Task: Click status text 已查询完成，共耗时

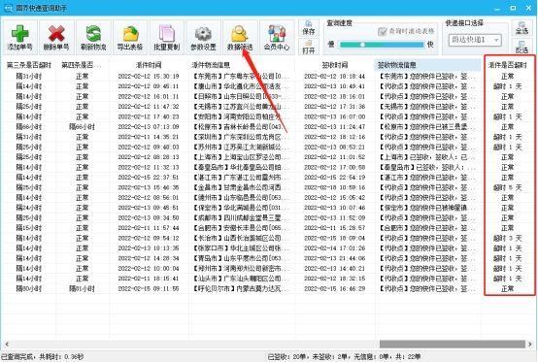Action: (x=43, y=357)
